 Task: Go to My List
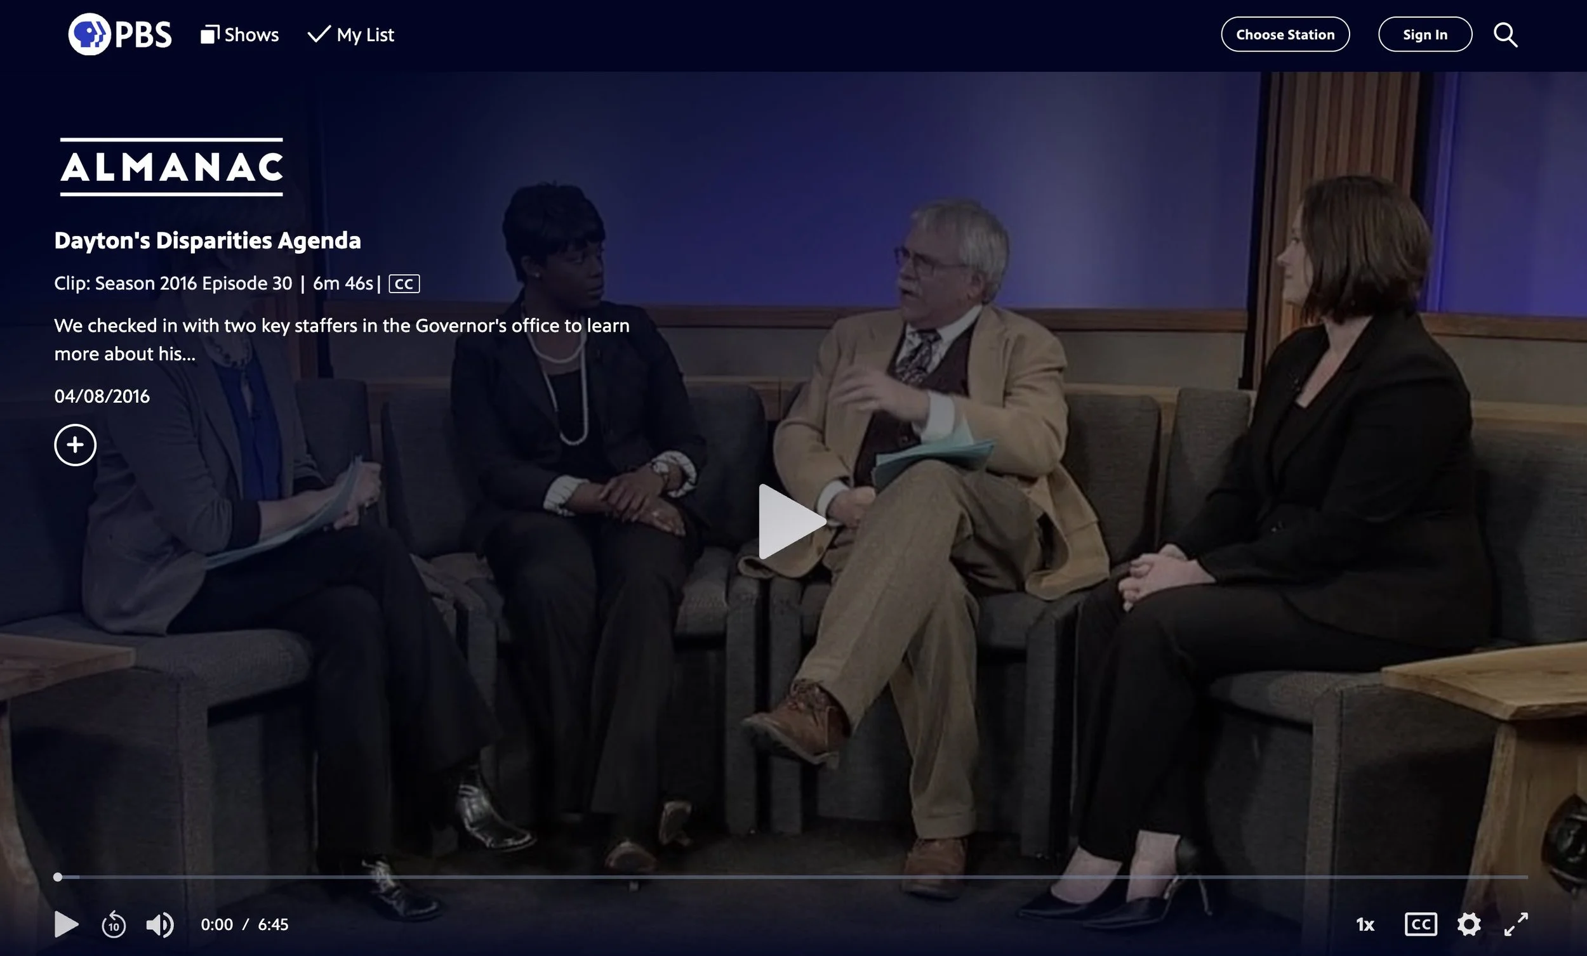point(351,35)
